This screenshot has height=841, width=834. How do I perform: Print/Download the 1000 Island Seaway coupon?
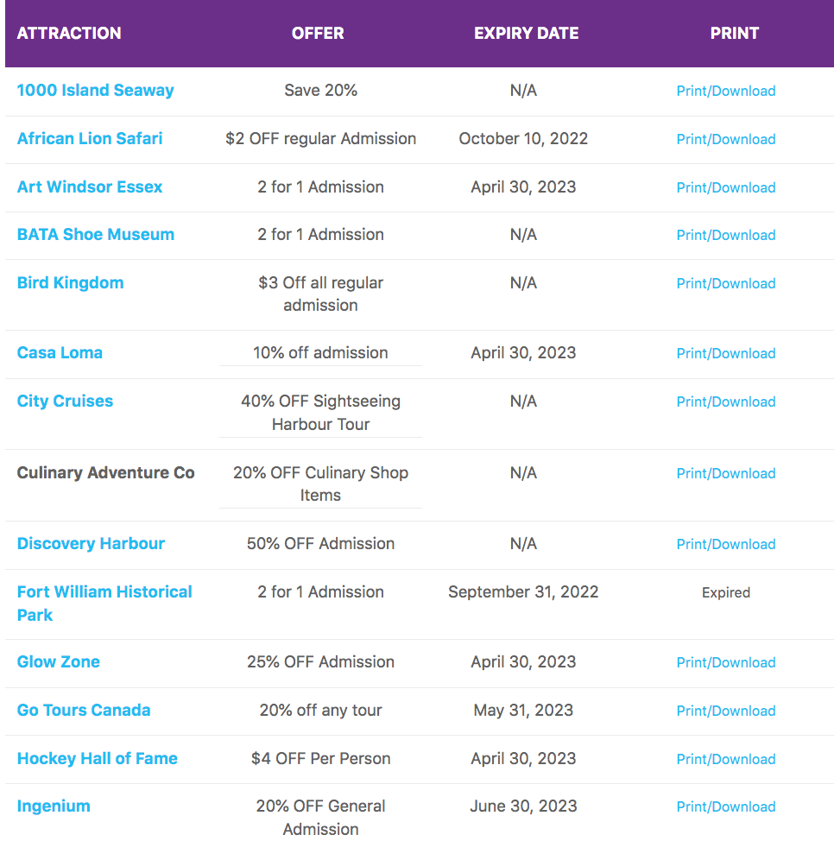click(726, 91)
